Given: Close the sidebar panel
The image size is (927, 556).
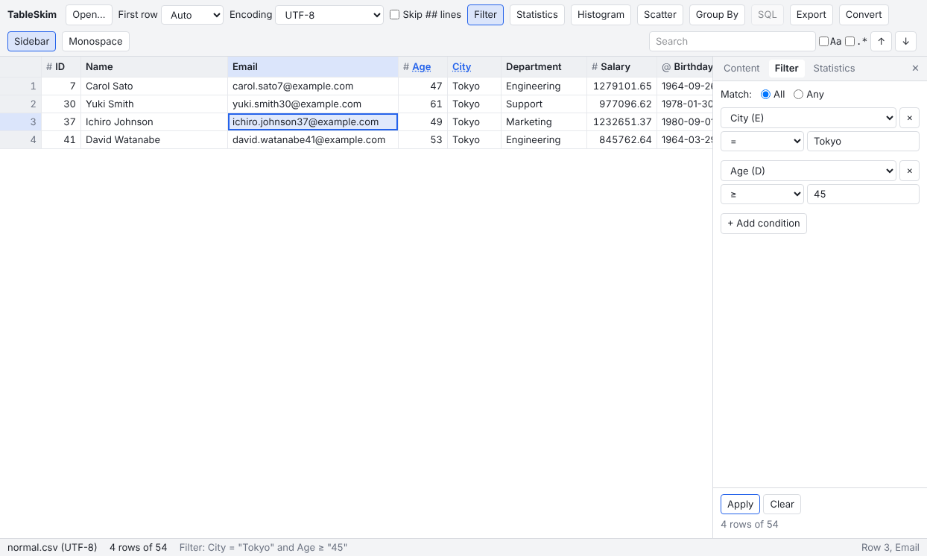Looking at the screenshot, I should (x=915, y=68).
